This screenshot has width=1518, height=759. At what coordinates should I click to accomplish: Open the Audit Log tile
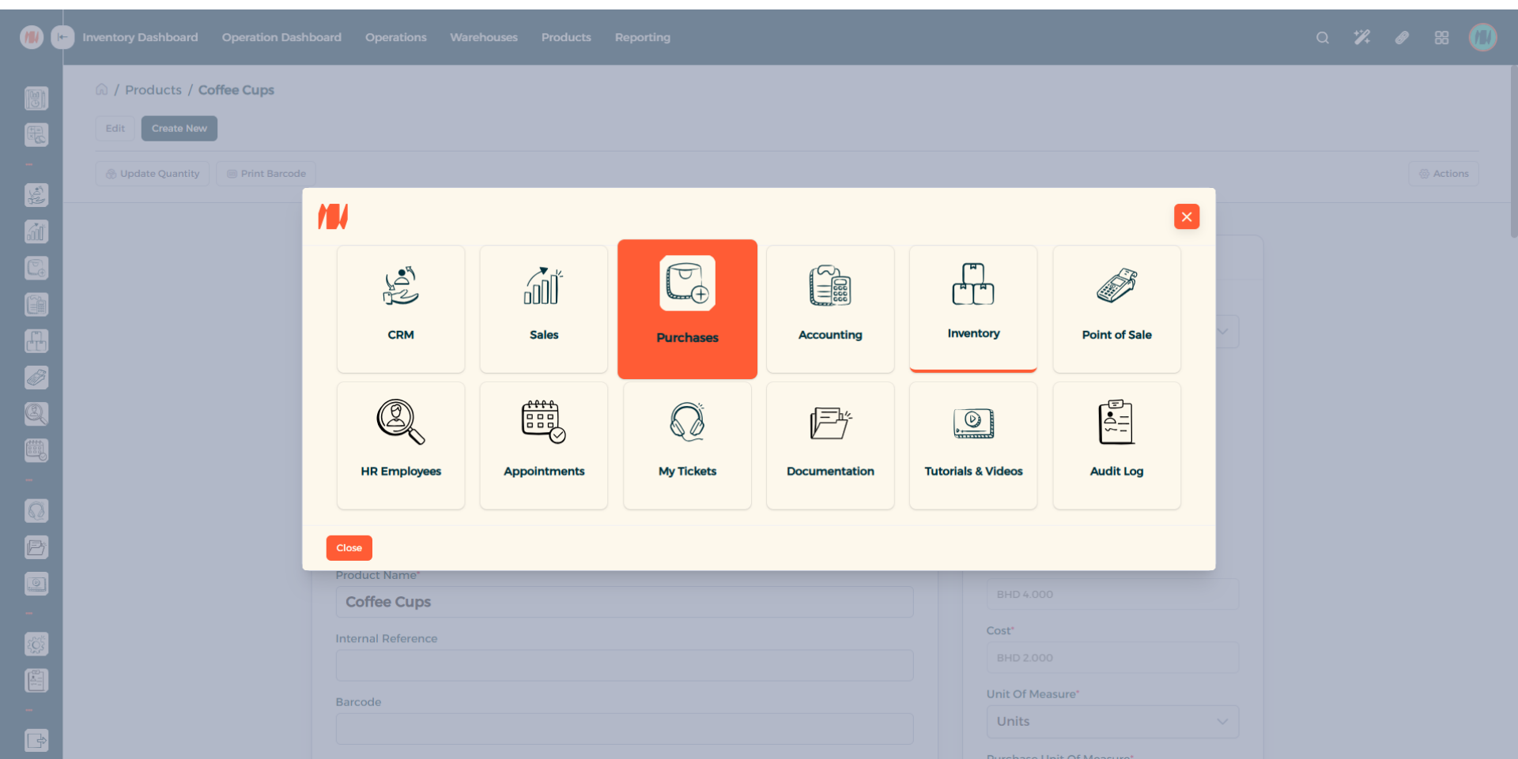(1116, 445)
